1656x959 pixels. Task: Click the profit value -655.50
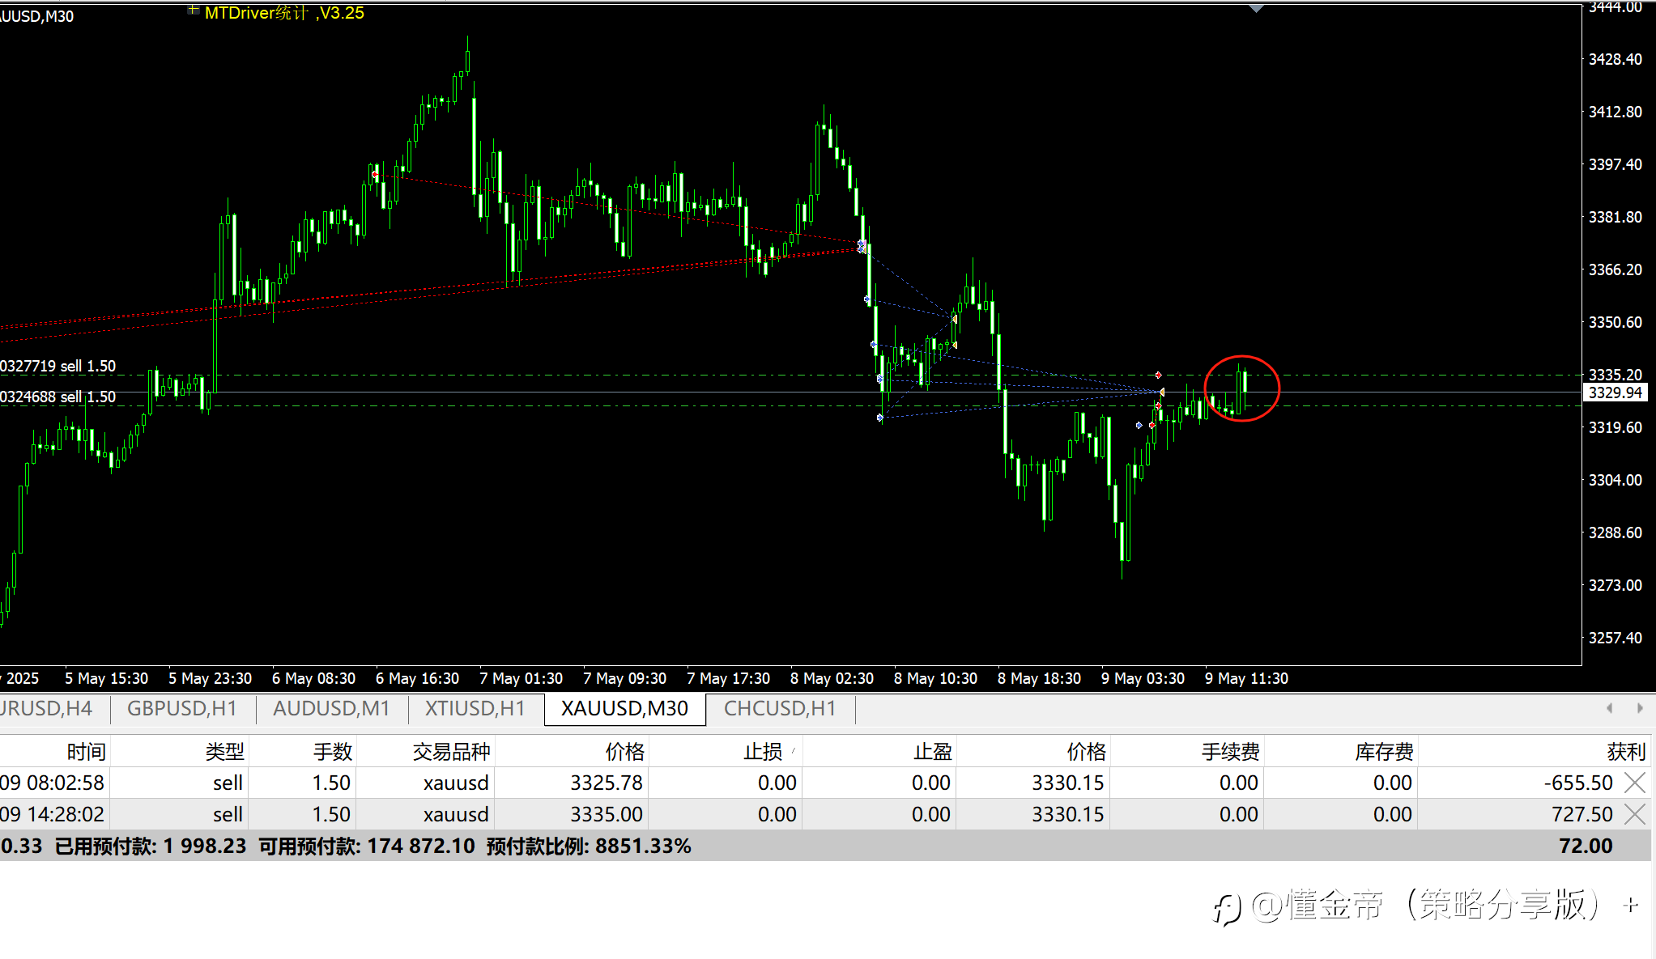pos(1578,783)
